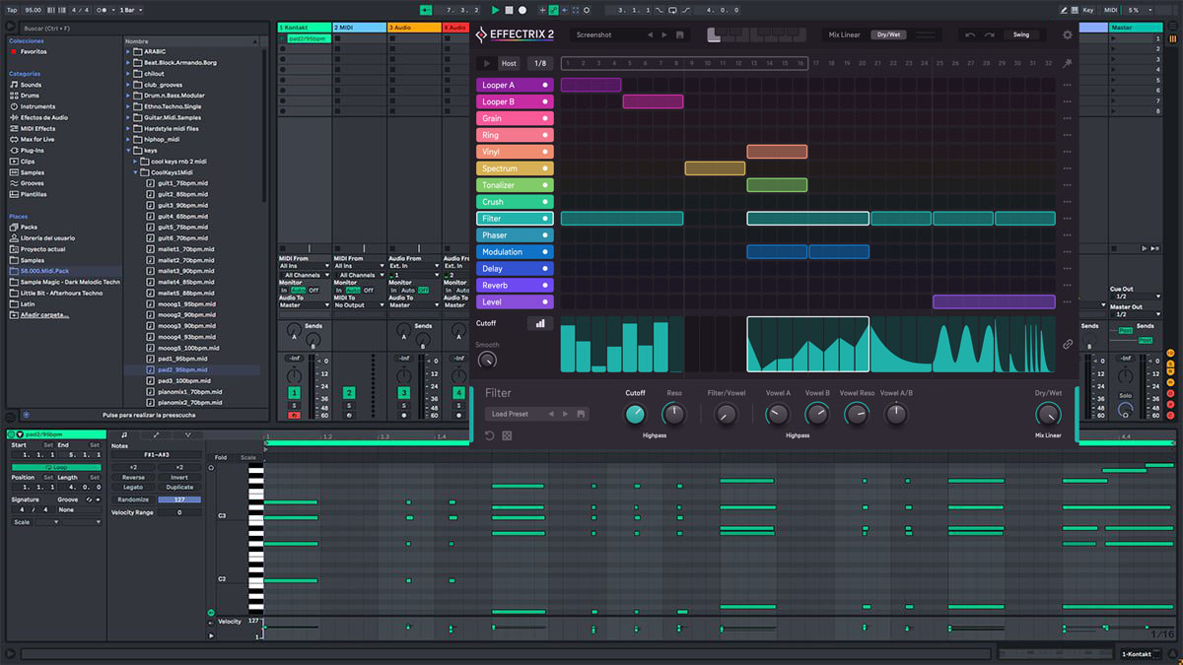This screenshot has width=1183, height=665.
Task: Click the Effectrix undo arrow
Action: pyautogui.click(x=970, y=34)
